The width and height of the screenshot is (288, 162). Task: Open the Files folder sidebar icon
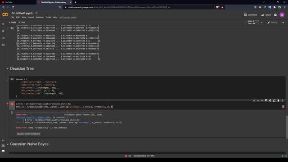3,45
